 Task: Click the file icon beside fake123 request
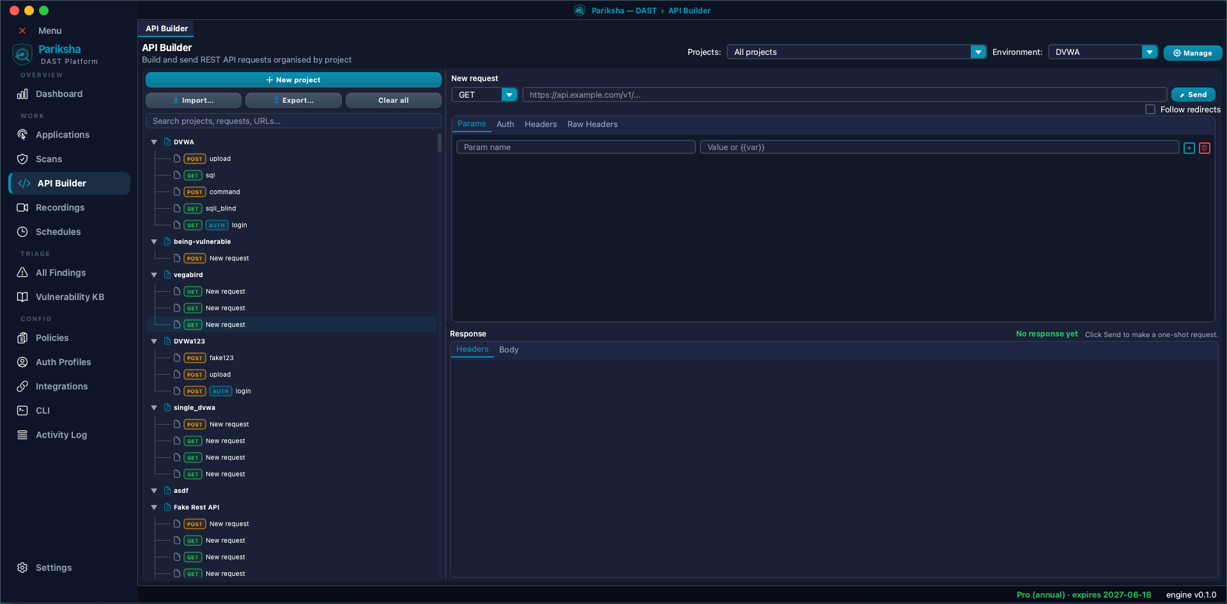[x=177, y=358]
